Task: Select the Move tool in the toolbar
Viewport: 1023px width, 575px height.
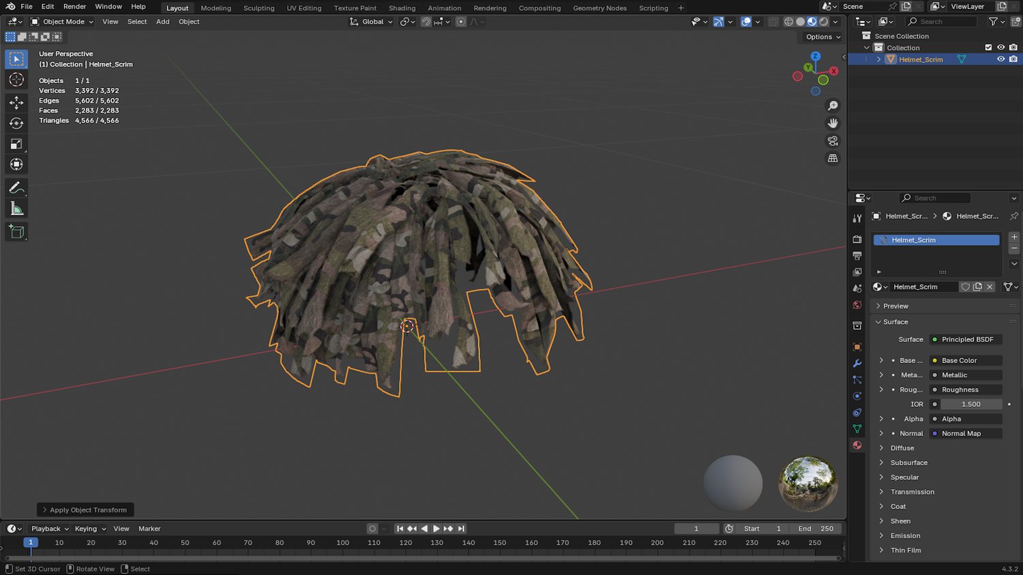Action: [x=16, y=102]
